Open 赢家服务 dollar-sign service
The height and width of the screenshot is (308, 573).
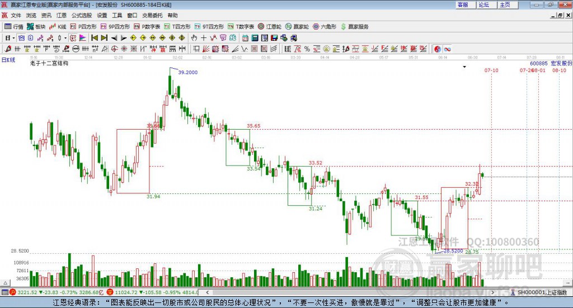354,27
